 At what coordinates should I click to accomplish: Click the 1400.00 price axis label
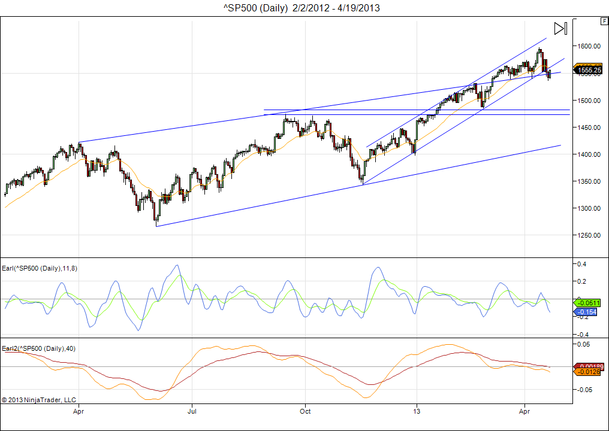tap(590, 154)
